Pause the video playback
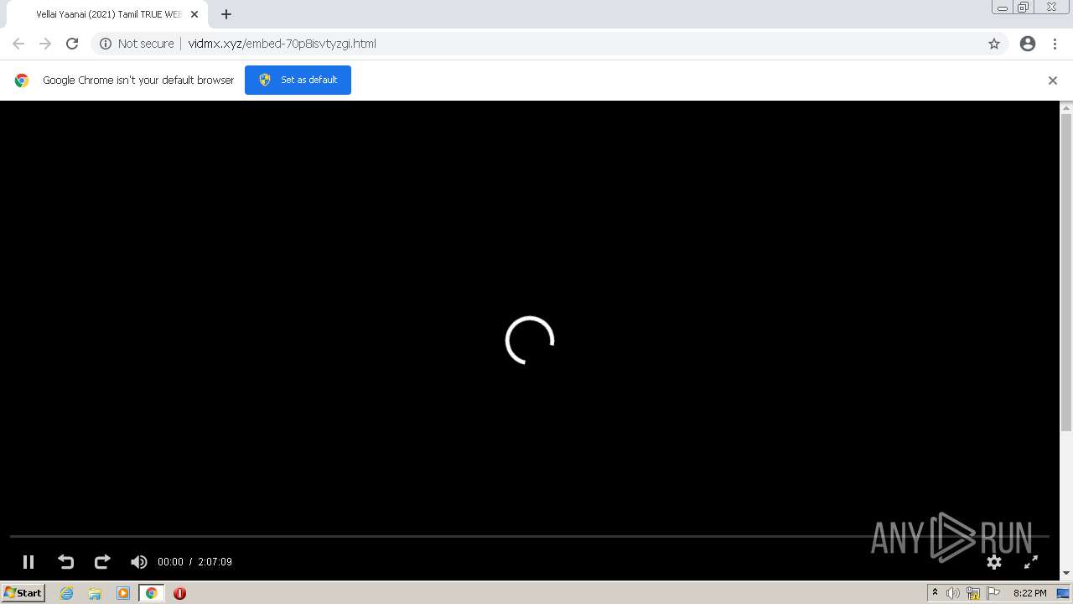 [x=28, y=562]
